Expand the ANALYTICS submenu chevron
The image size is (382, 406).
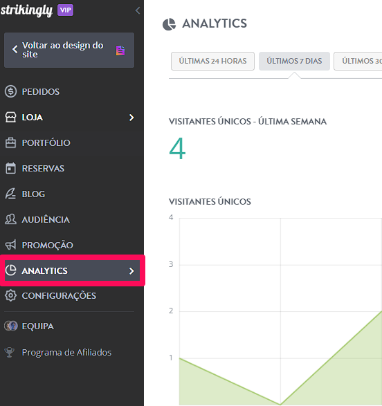pos(131,271)
